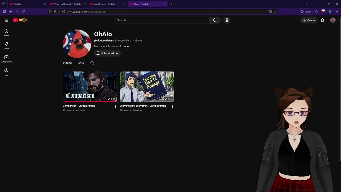Image resolution: width=341 pixels, height=192 pixels.
Task: Click the browser Sign in button
Action: click(306, 12)
